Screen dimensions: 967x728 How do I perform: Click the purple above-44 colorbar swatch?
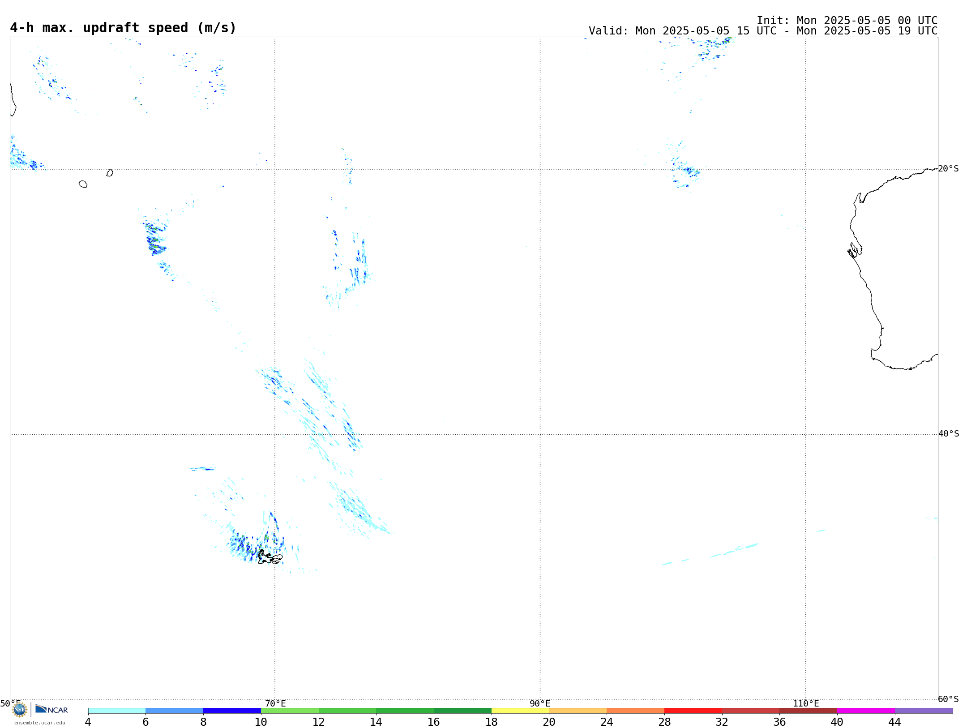[924, 711]
